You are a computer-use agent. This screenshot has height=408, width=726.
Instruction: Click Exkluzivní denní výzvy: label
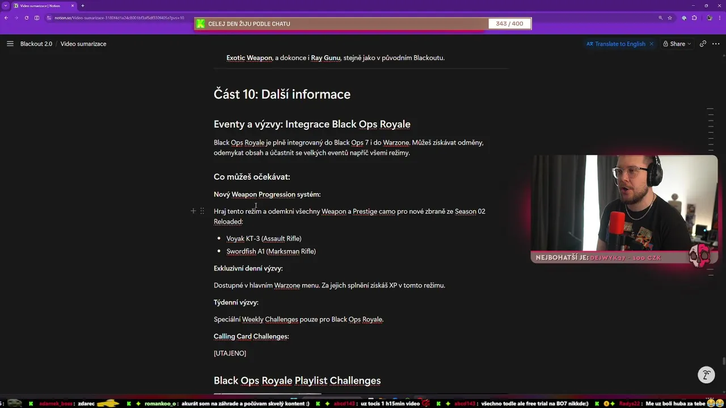pyautogui.click(x=248, y=268)
